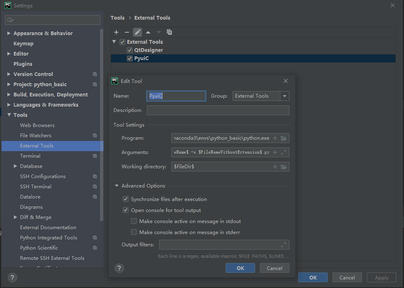Expand the Arguments field editor

284,152
